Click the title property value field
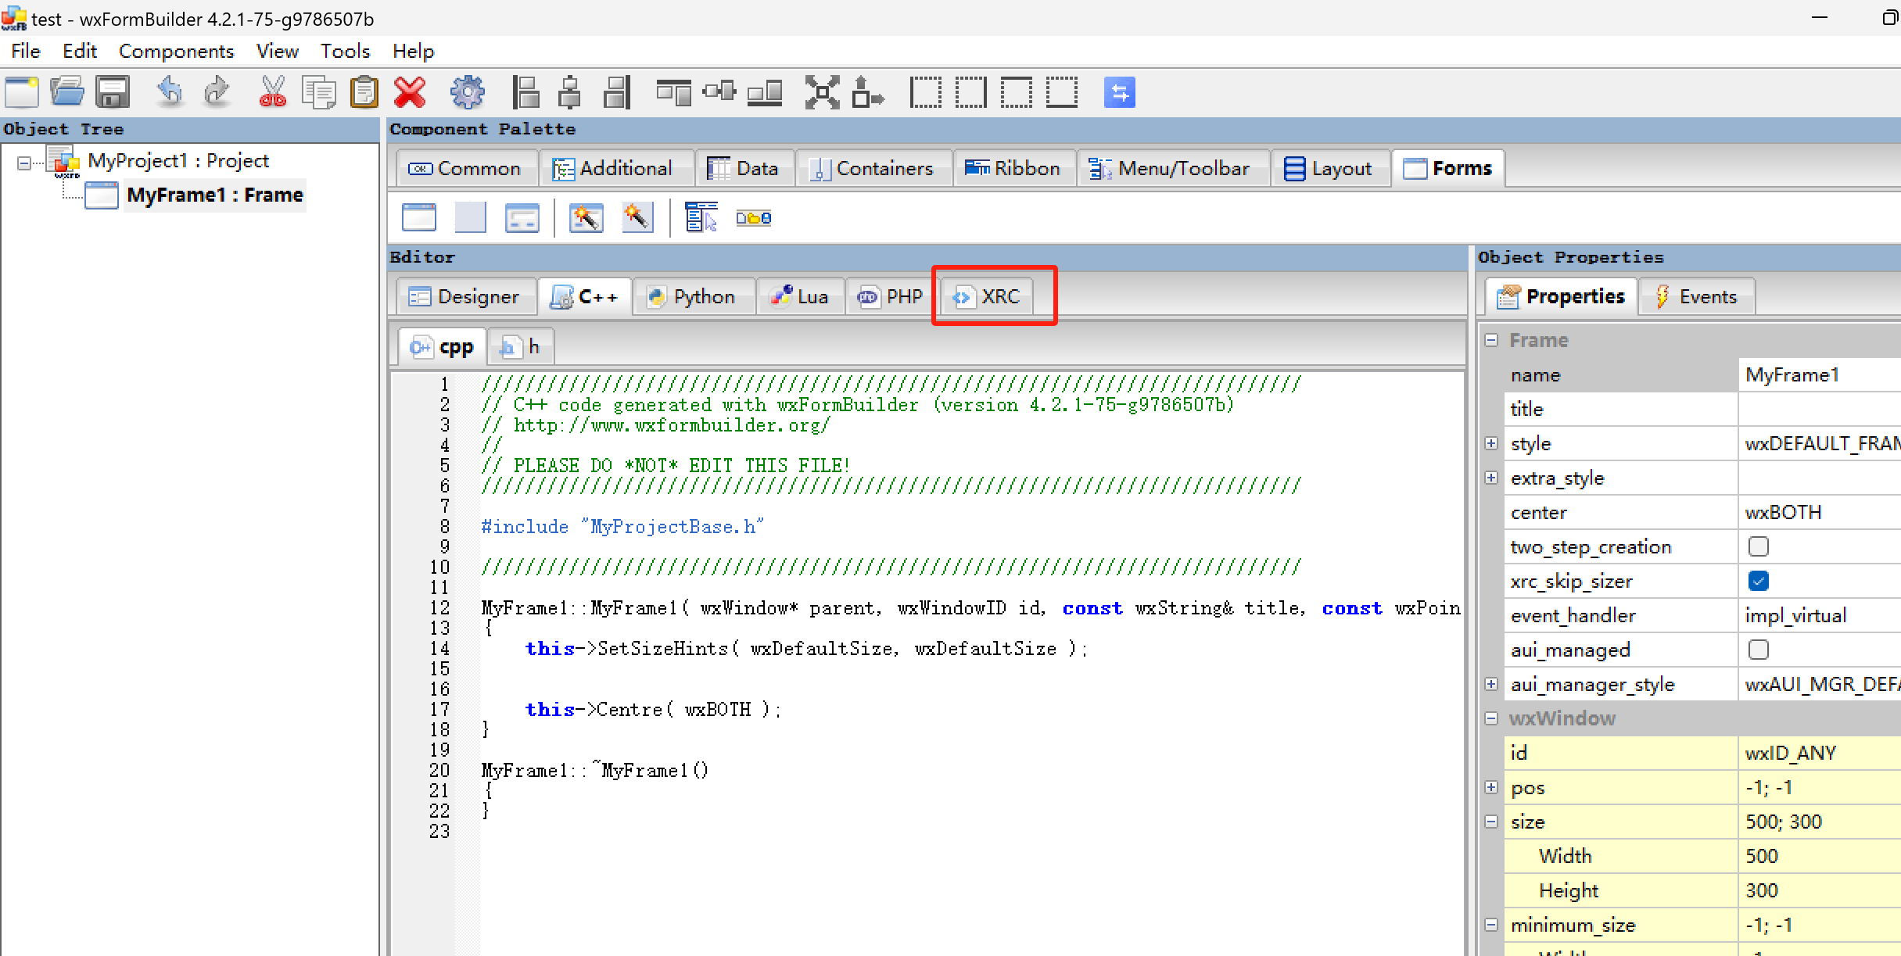 point(1818,409)
